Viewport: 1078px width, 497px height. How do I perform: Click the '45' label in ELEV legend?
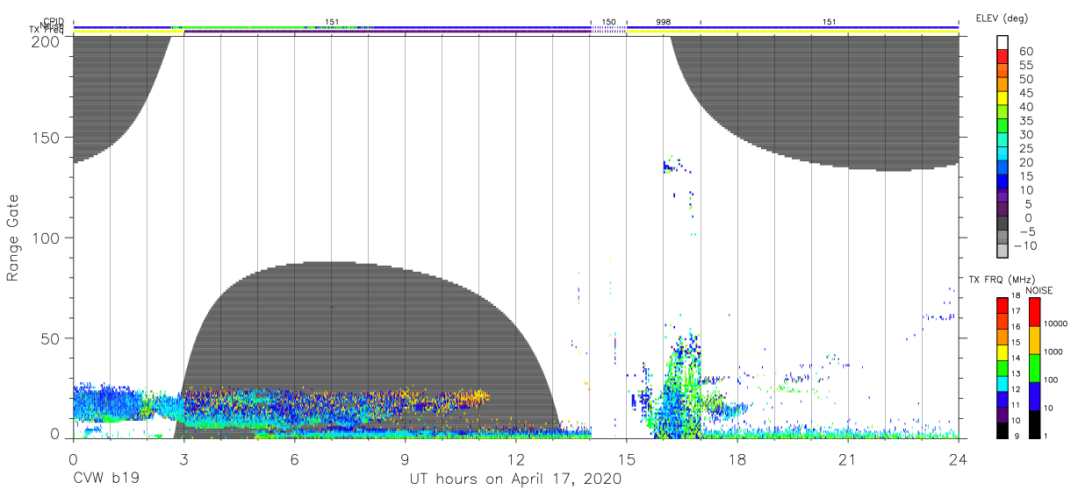(x=1024, y=93)
